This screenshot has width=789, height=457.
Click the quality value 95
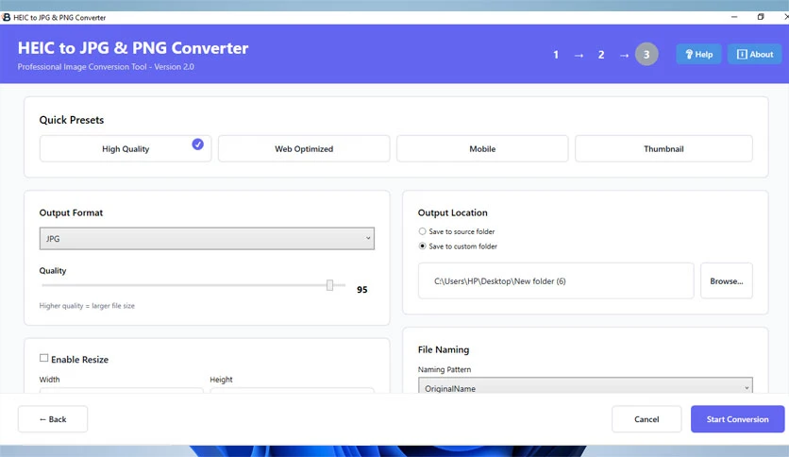(361, 289)
